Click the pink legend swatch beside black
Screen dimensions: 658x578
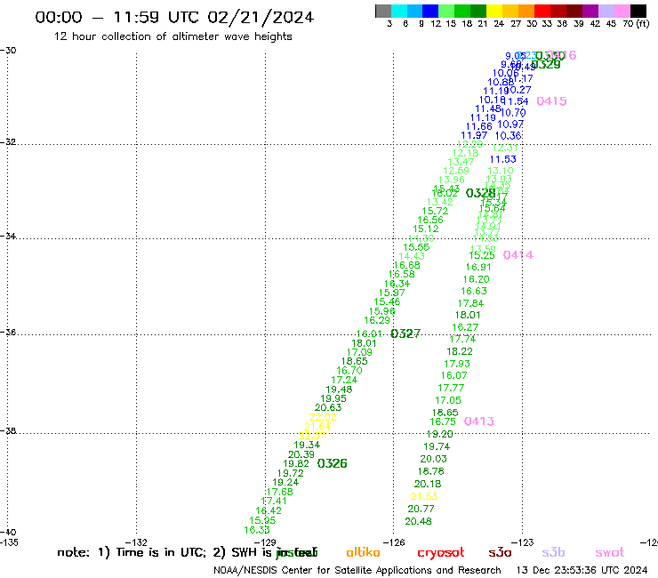(x=622, y=11)
